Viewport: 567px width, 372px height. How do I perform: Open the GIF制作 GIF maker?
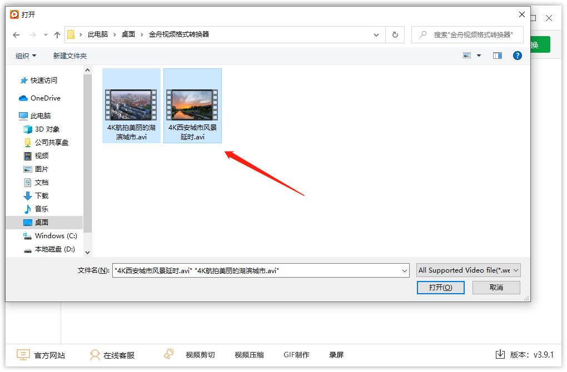point(296,354)
